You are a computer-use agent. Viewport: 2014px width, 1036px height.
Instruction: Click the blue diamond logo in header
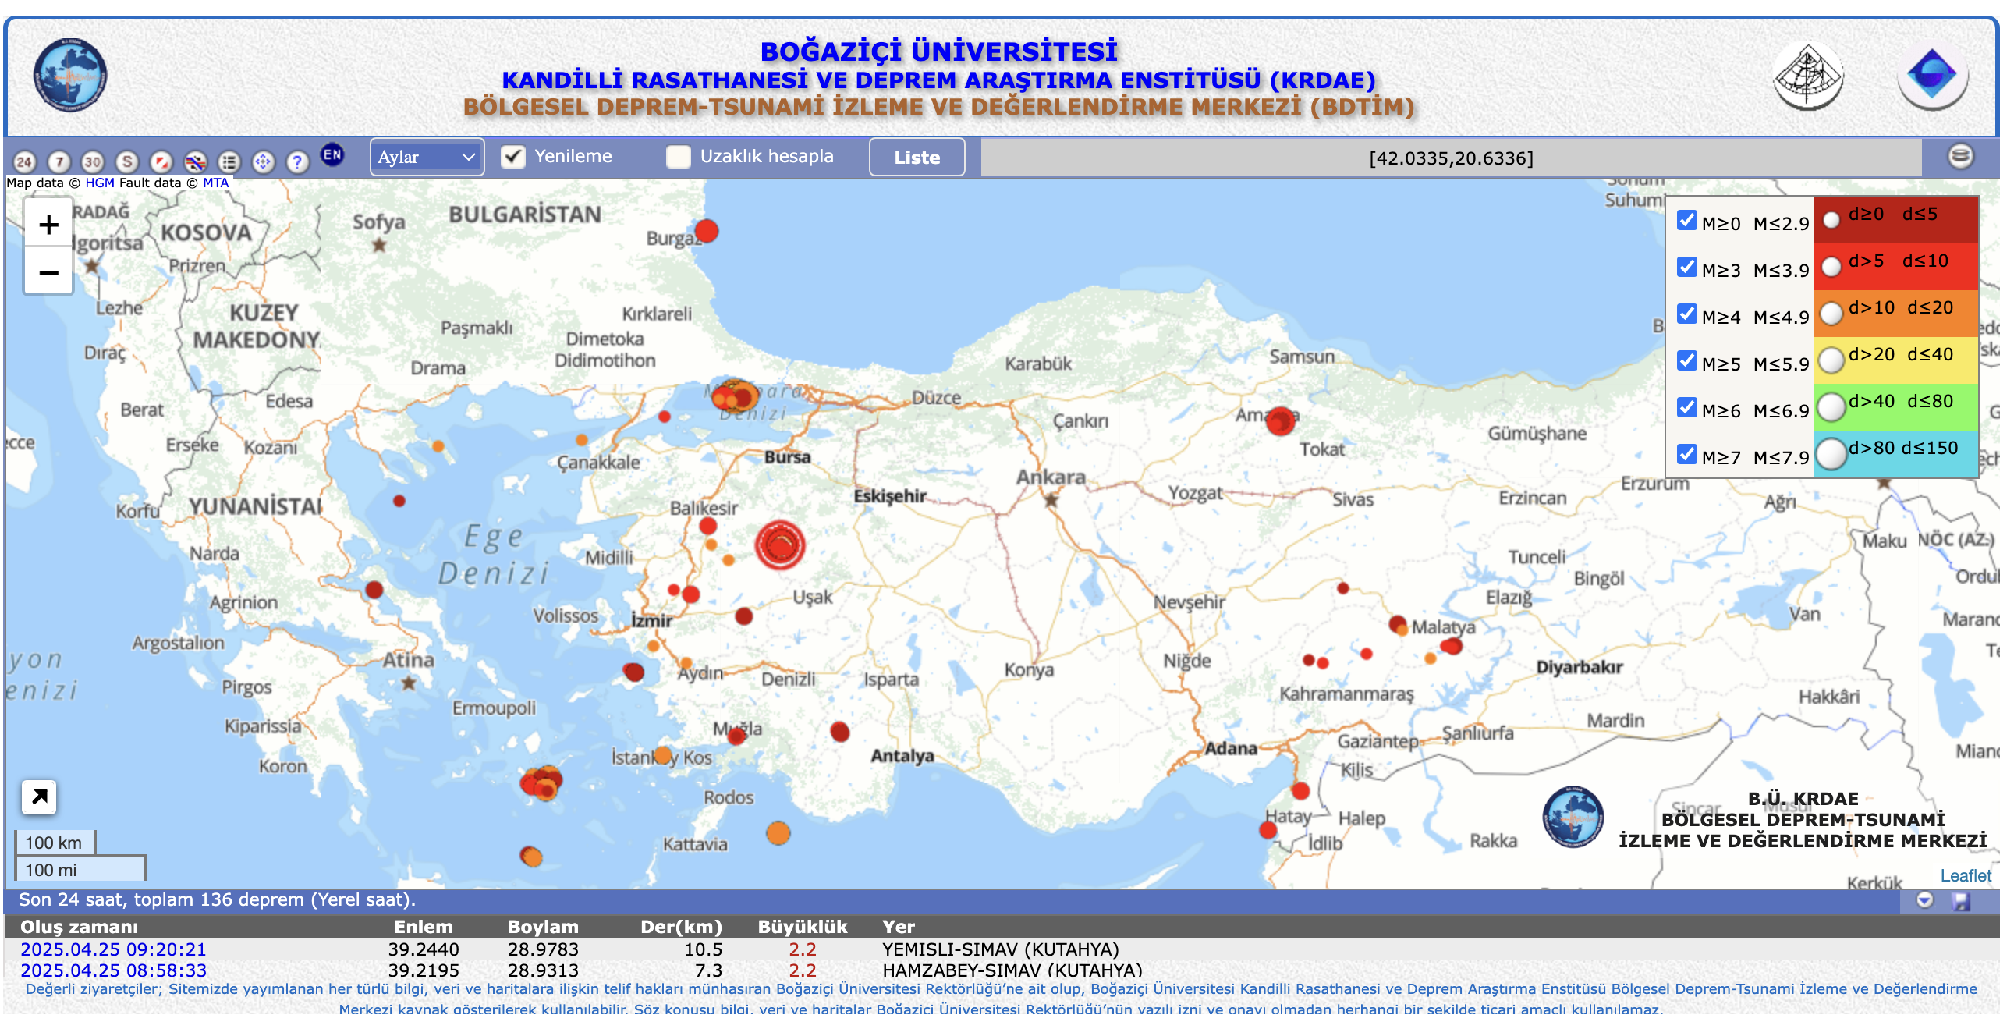click(x=1932, y=76)
